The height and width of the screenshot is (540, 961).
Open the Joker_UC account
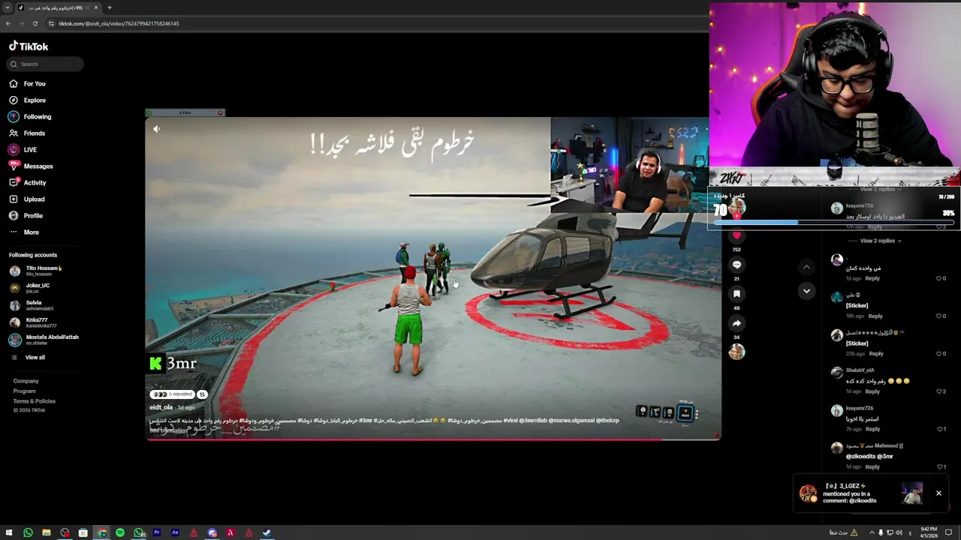pyautogui.click(x=30, y=288)
